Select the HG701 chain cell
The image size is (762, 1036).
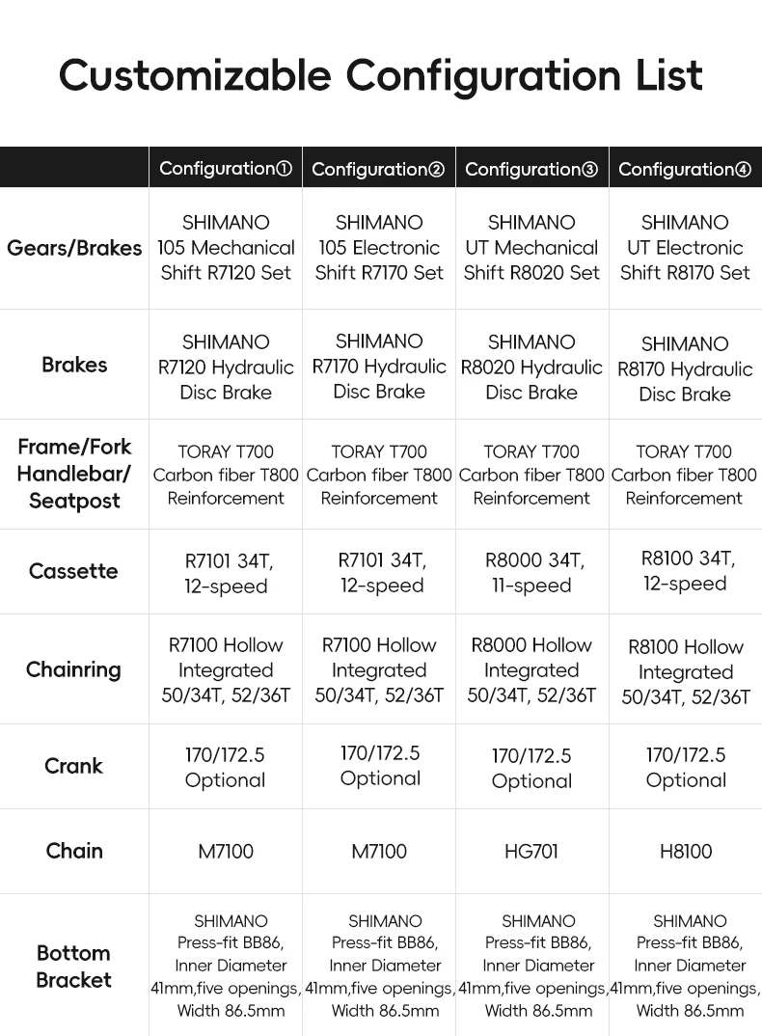click(x=532, y=851)
